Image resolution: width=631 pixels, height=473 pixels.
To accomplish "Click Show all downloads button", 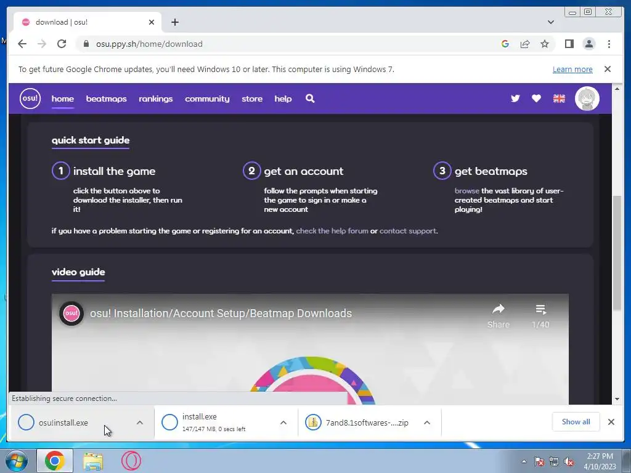I will [576, 422].
